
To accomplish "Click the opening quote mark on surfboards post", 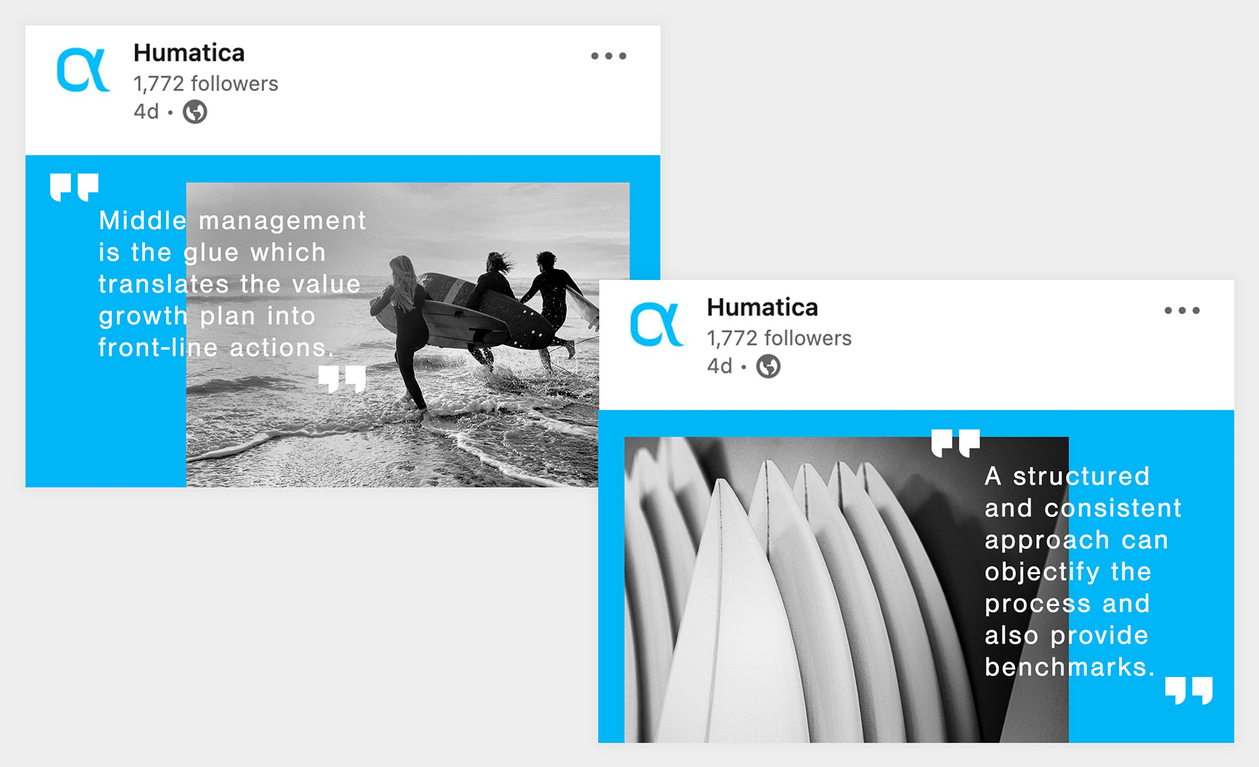I will [955, 443].
